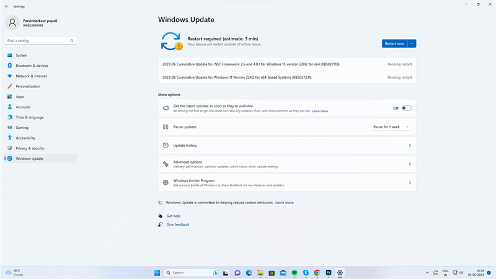
Task: Click the taskbar Search box
Action: 192,273
